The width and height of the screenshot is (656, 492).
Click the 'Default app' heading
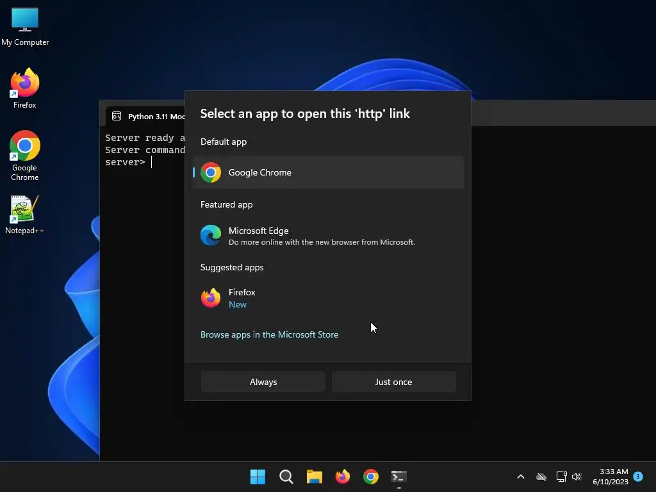coord(224,142)
